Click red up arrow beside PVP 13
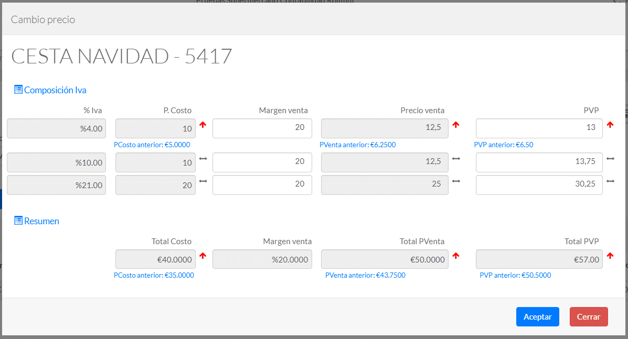 pyautogui.click(x=610, y=125)
